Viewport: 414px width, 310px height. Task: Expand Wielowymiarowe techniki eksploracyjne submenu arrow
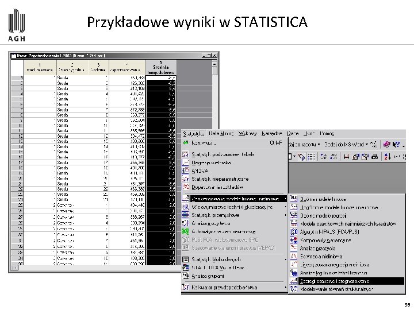click(286, 207)
